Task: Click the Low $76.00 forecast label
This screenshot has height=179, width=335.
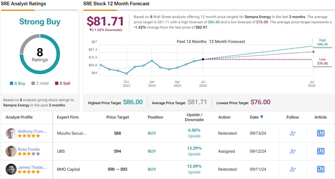Action: 322,61
